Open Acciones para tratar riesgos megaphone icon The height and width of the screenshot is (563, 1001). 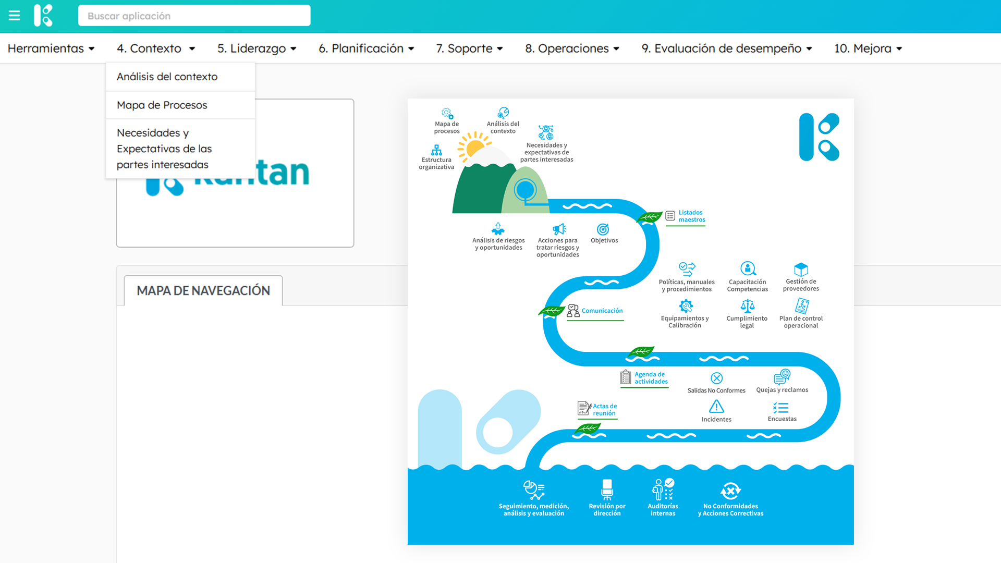pyautogui.click(x=559, y=229)
